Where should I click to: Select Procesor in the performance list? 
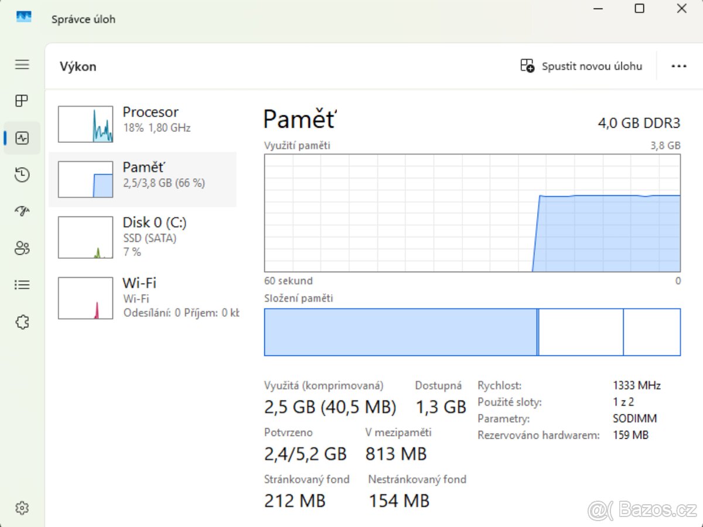point(142,124)
